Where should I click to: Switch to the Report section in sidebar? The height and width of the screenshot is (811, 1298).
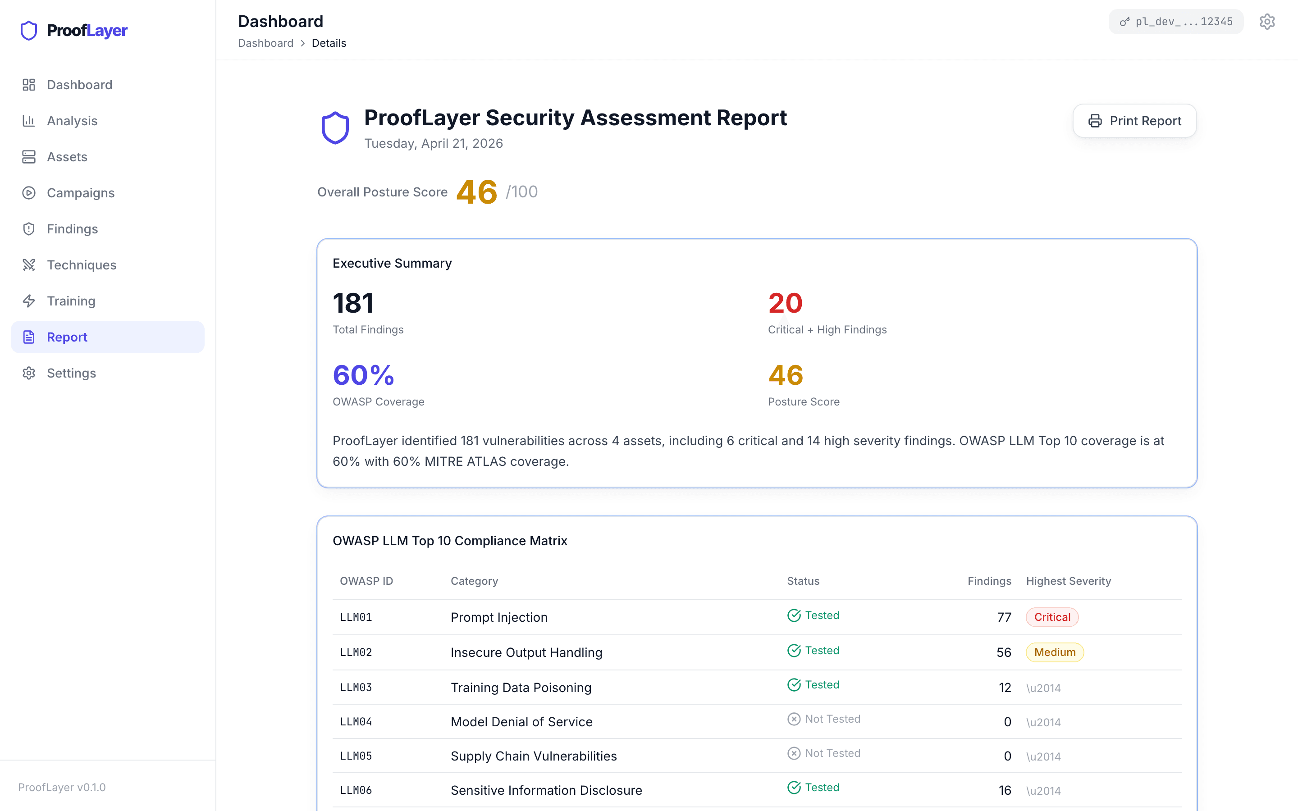[x=67, y=337]
